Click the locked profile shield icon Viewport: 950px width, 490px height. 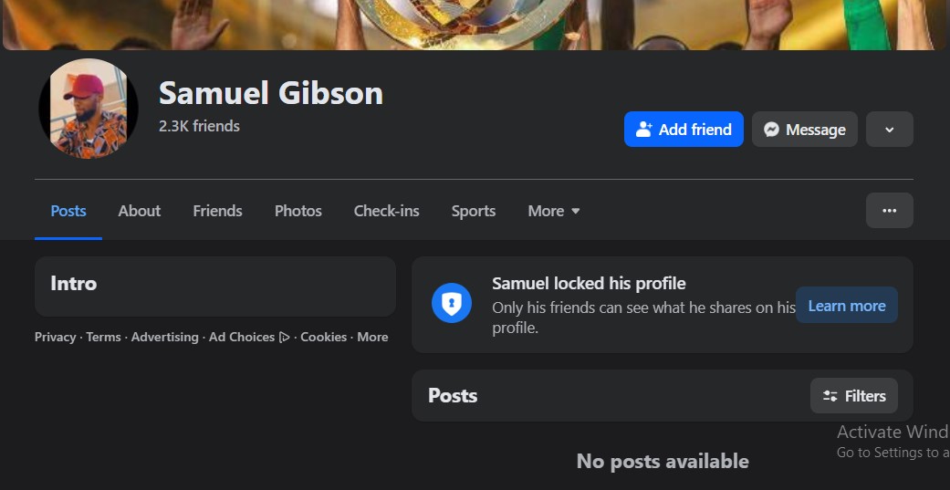tap(452, 303)
